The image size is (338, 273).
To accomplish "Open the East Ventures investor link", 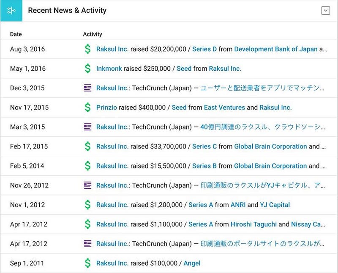I will click(x=224, y=108).
